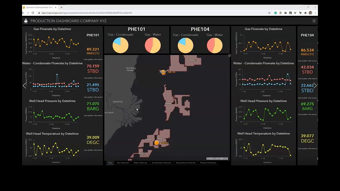Expand the map using its corner icon
340x191 pixels.
click(x=229, y=56)
